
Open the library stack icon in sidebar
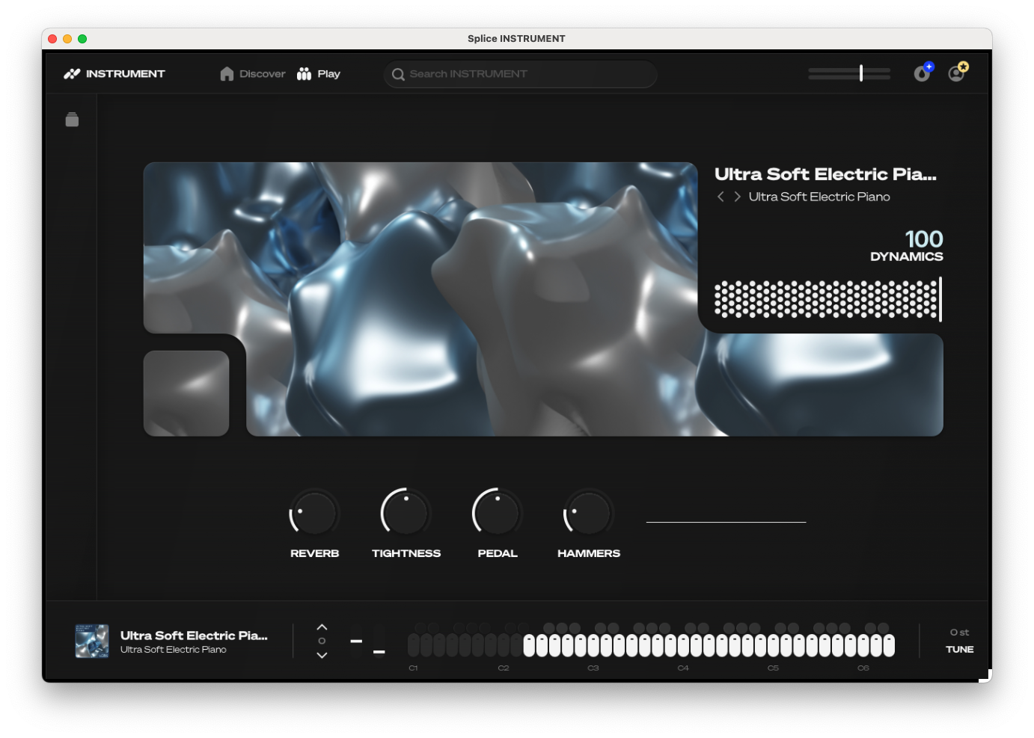point(72,120)
